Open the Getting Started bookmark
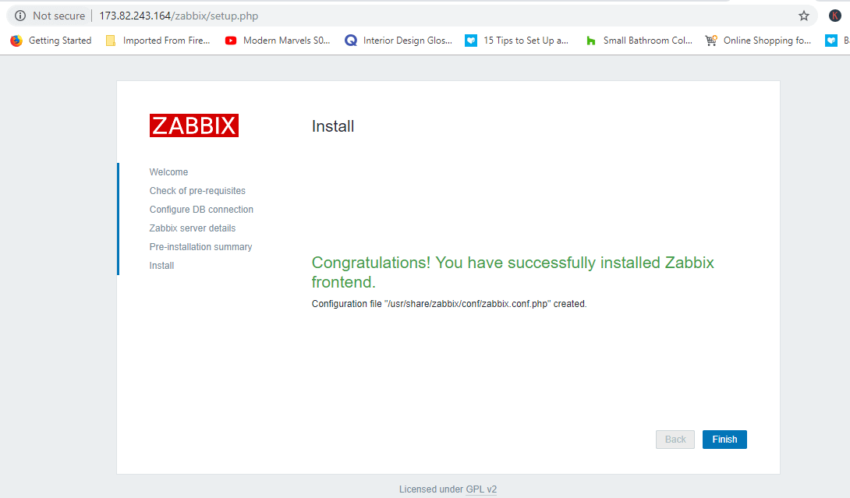Screen dimensions: 850x498 click(x=52, y=41)
